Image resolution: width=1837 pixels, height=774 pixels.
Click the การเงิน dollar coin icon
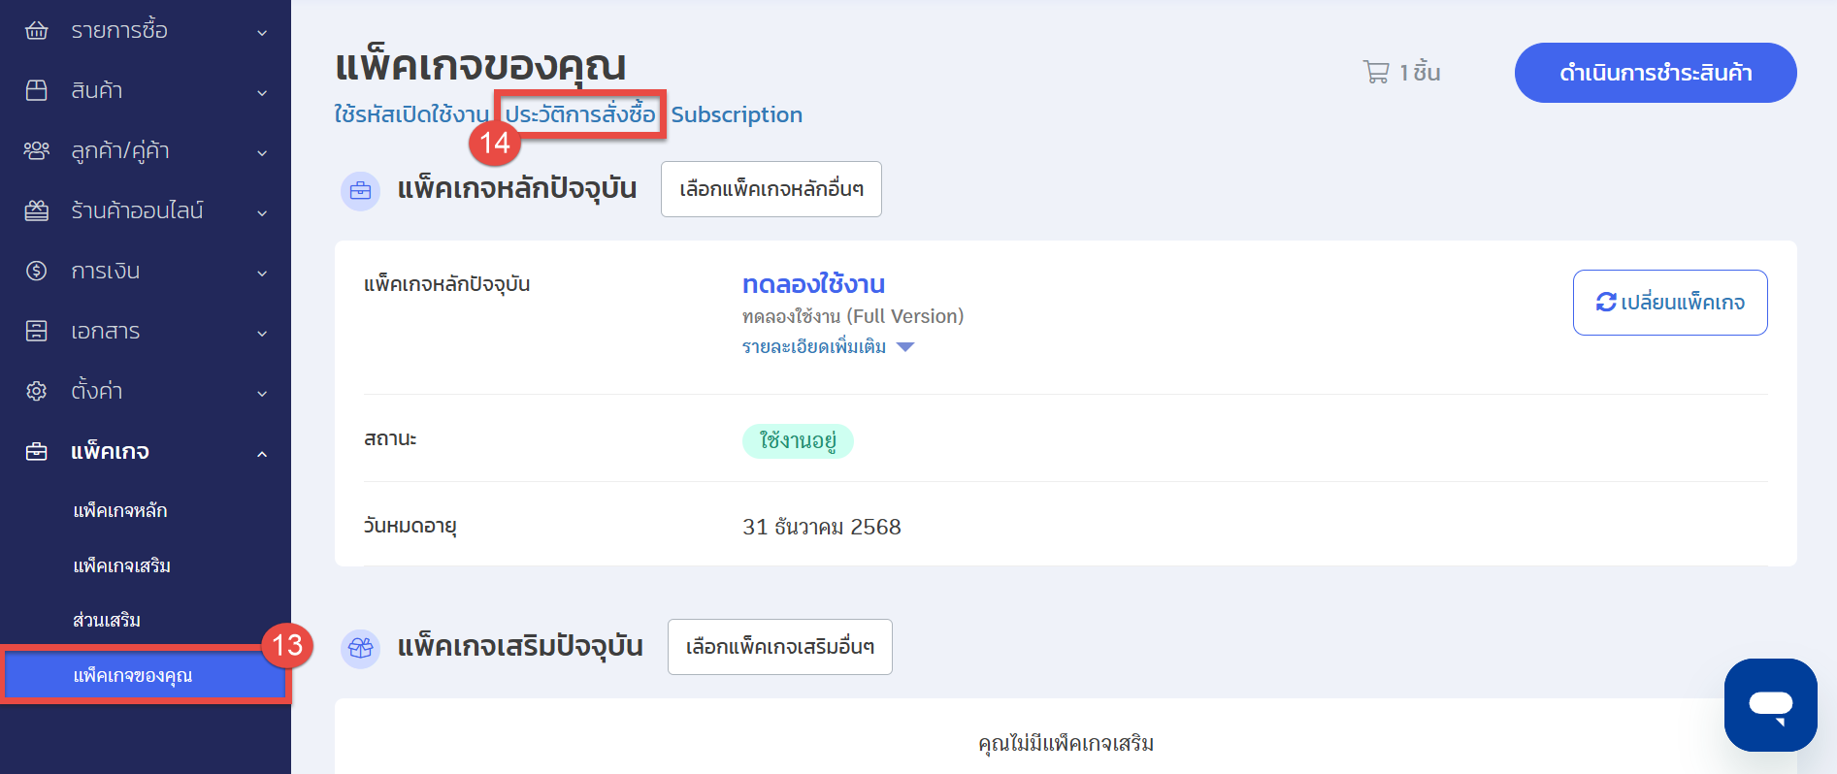[x=36, y=272]
